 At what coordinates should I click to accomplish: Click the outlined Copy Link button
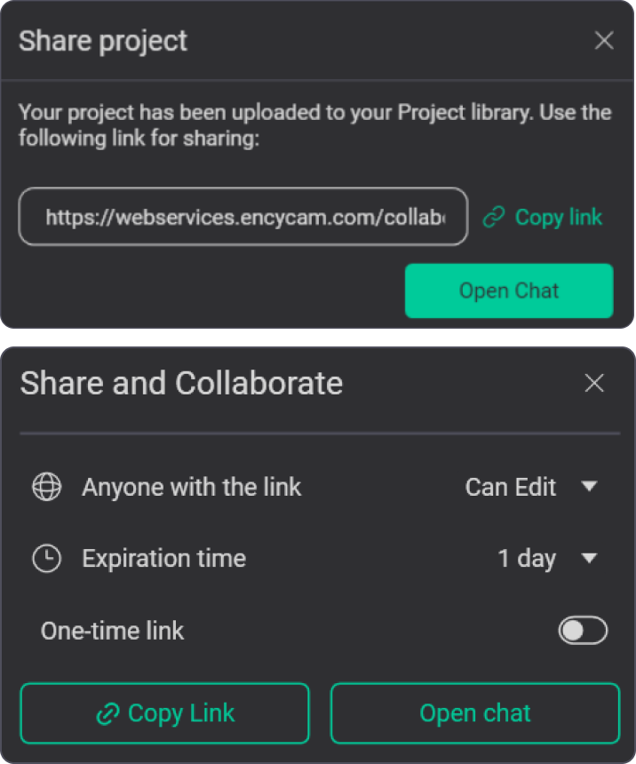click(x=164, y=713)
